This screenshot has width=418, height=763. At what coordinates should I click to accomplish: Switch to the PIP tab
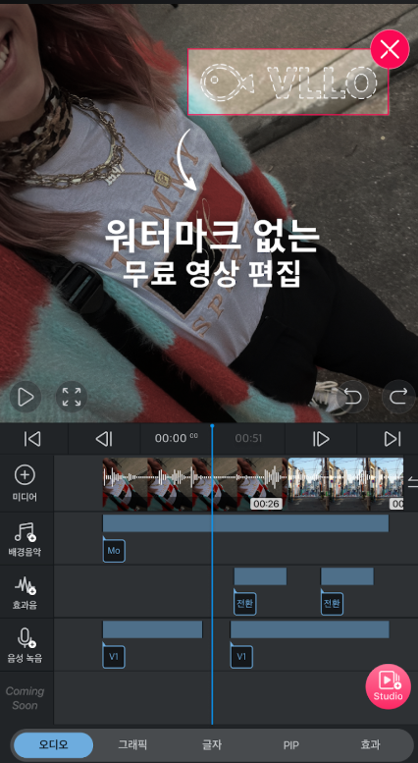(x=291, y=745)
